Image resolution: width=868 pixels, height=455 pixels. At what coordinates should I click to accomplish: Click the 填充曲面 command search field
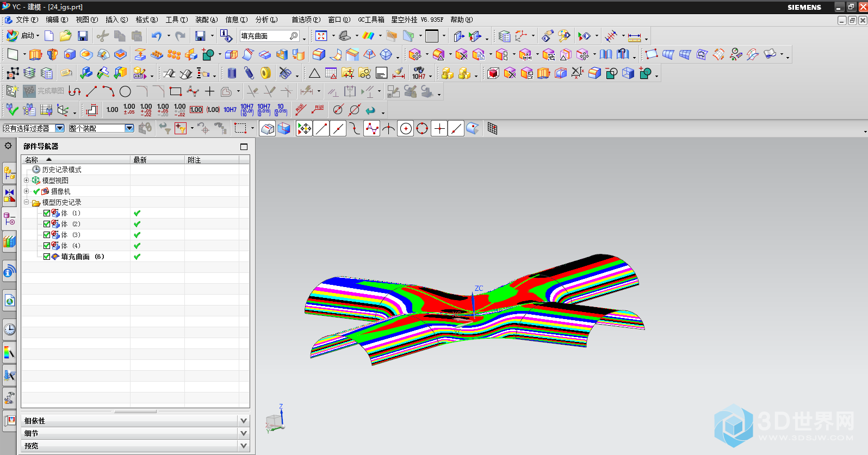point(264,36)
